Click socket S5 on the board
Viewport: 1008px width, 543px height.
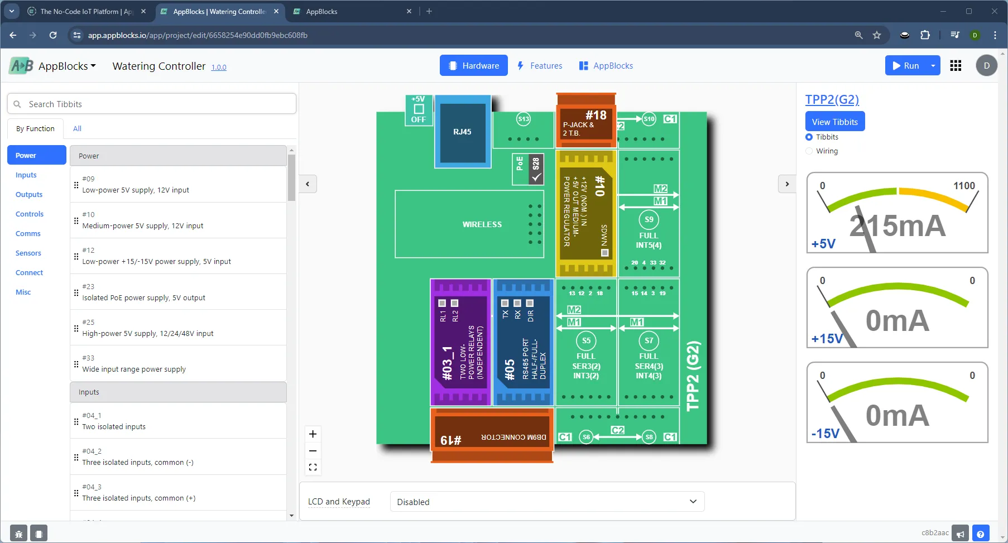click(586, 340)
